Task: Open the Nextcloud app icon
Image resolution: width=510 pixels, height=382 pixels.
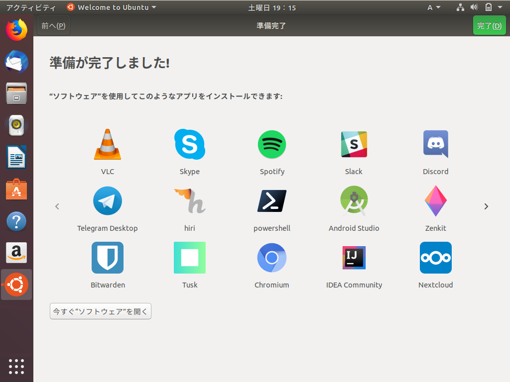Action: pos(435,258)
